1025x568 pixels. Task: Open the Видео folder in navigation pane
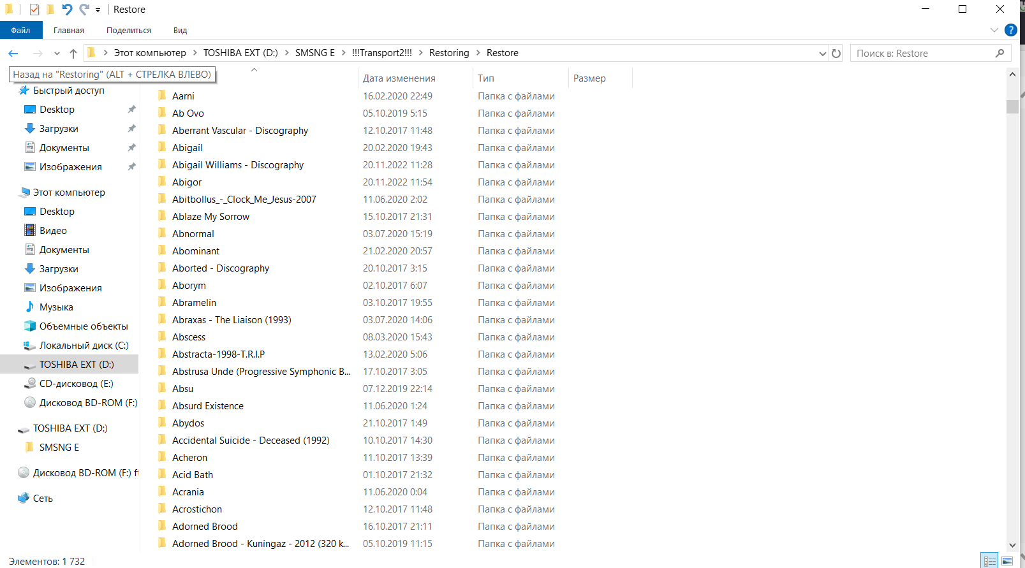click(53, 231)
